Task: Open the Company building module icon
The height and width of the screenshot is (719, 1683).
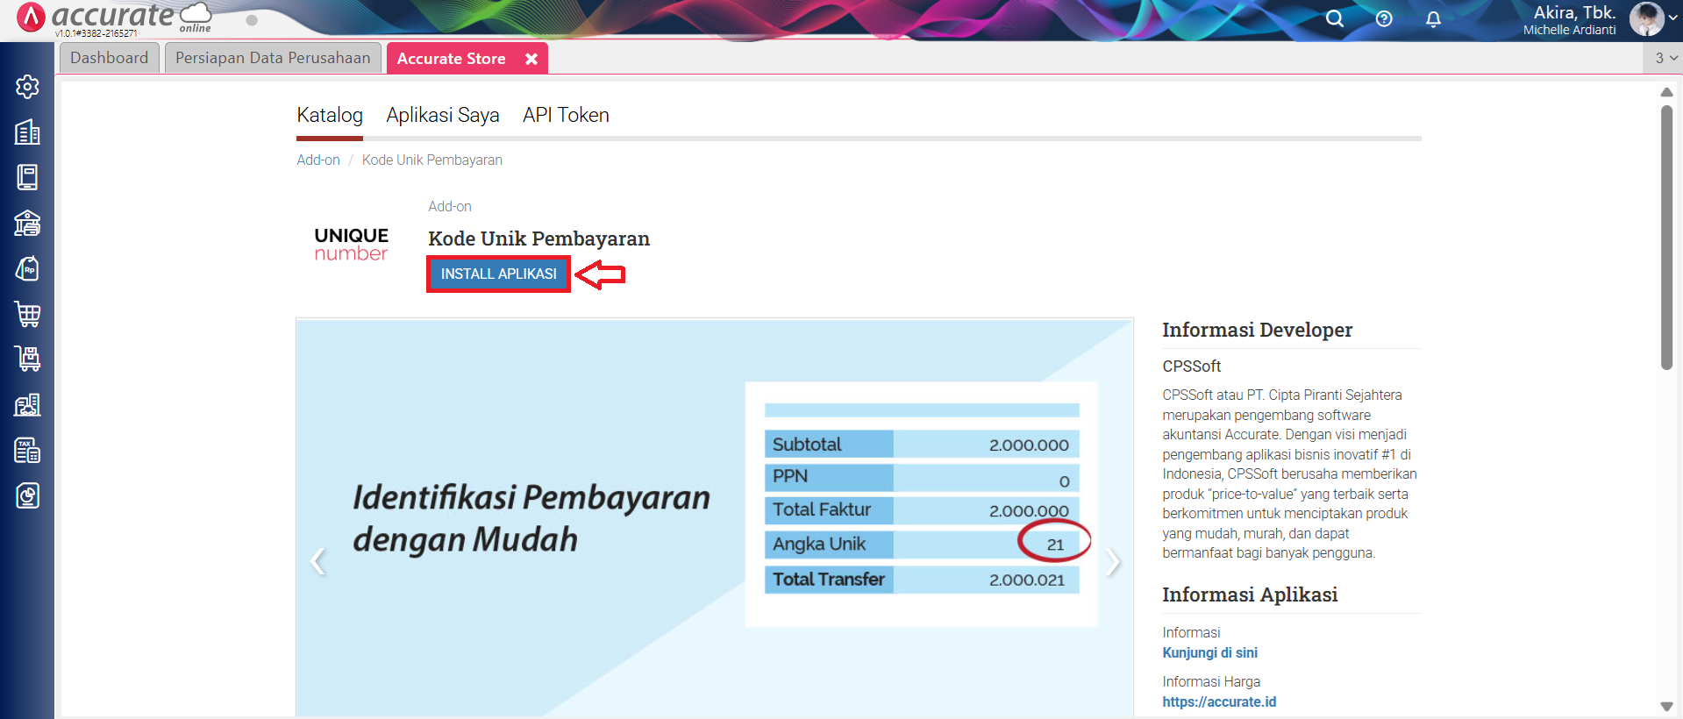Action: [x=27, y=132]
